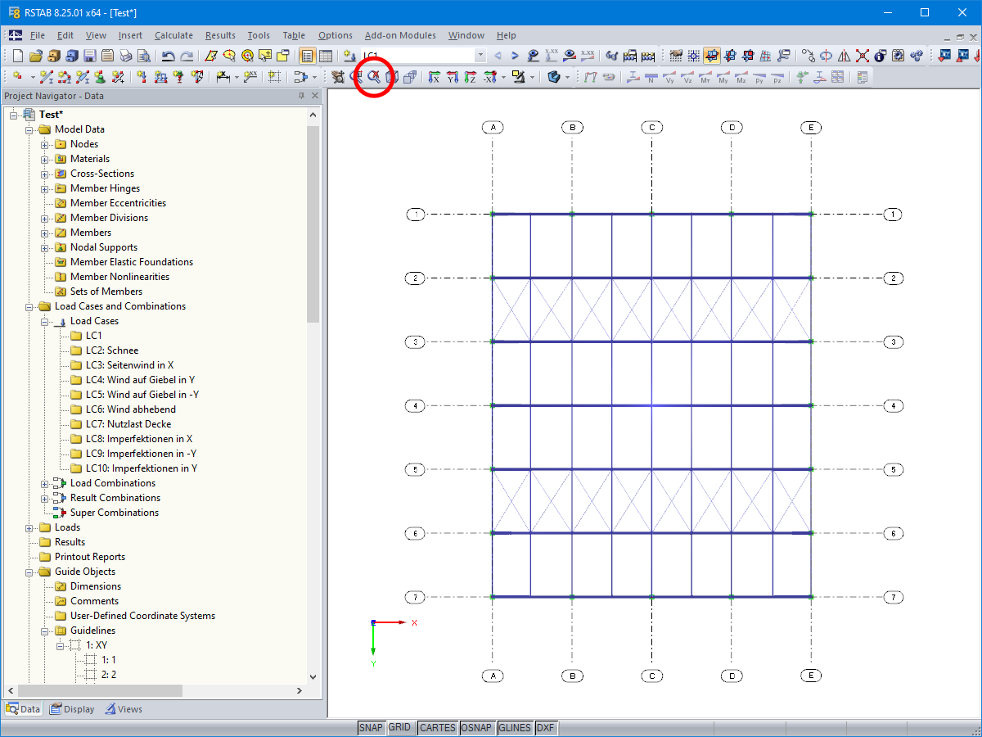Disable GRID in the status bar

tap(400, 727)
